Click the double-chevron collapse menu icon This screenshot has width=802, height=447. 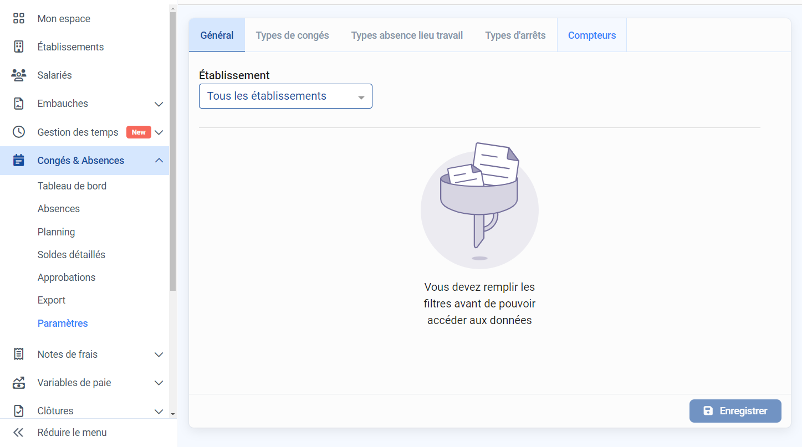coord(18,433)
